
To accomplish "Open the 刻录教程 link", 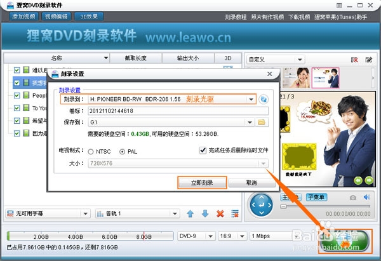I will coord(236,17).
